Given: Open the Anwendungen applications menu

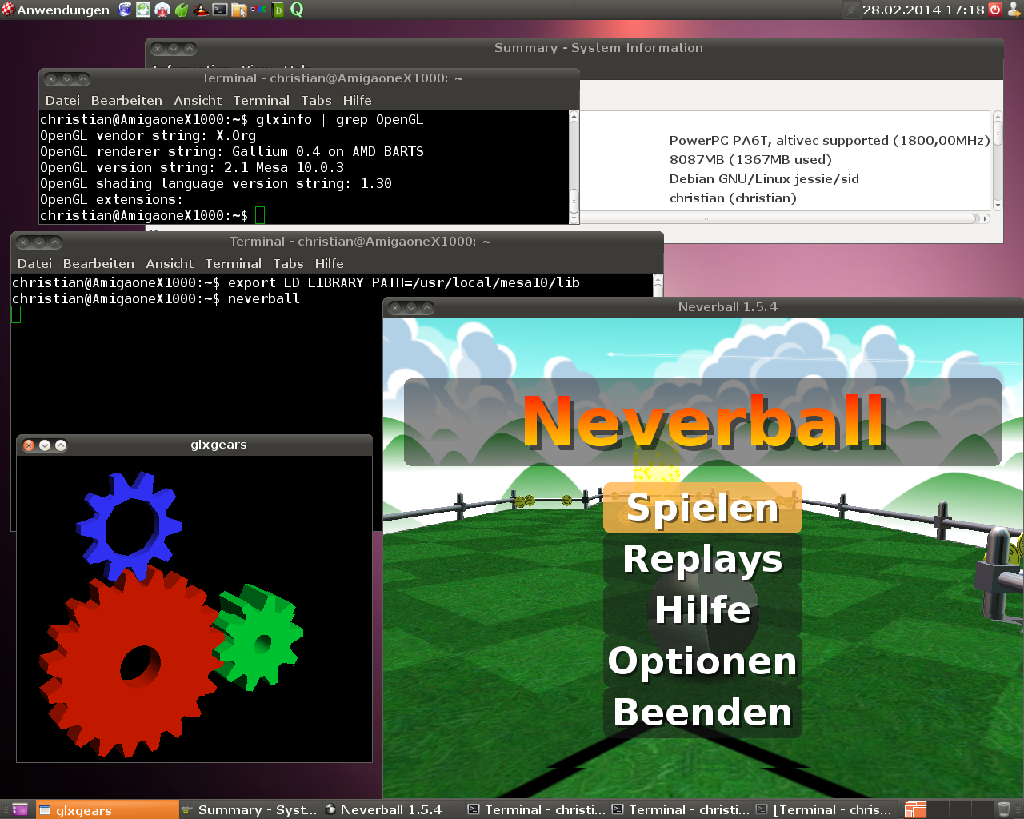Looking at the screenshot, I should click(x=55, y=10).
